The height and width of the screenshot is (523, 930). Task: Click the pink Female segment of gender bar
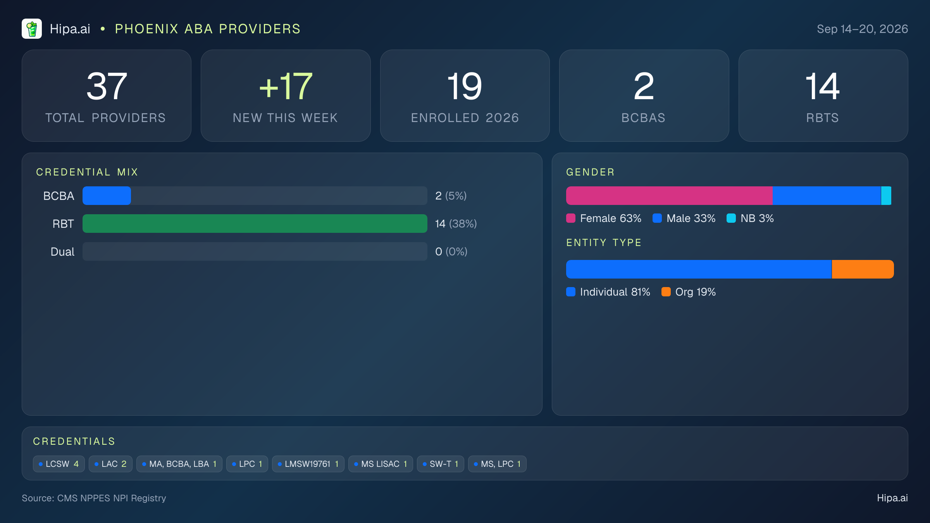click(x=669, y=196)
